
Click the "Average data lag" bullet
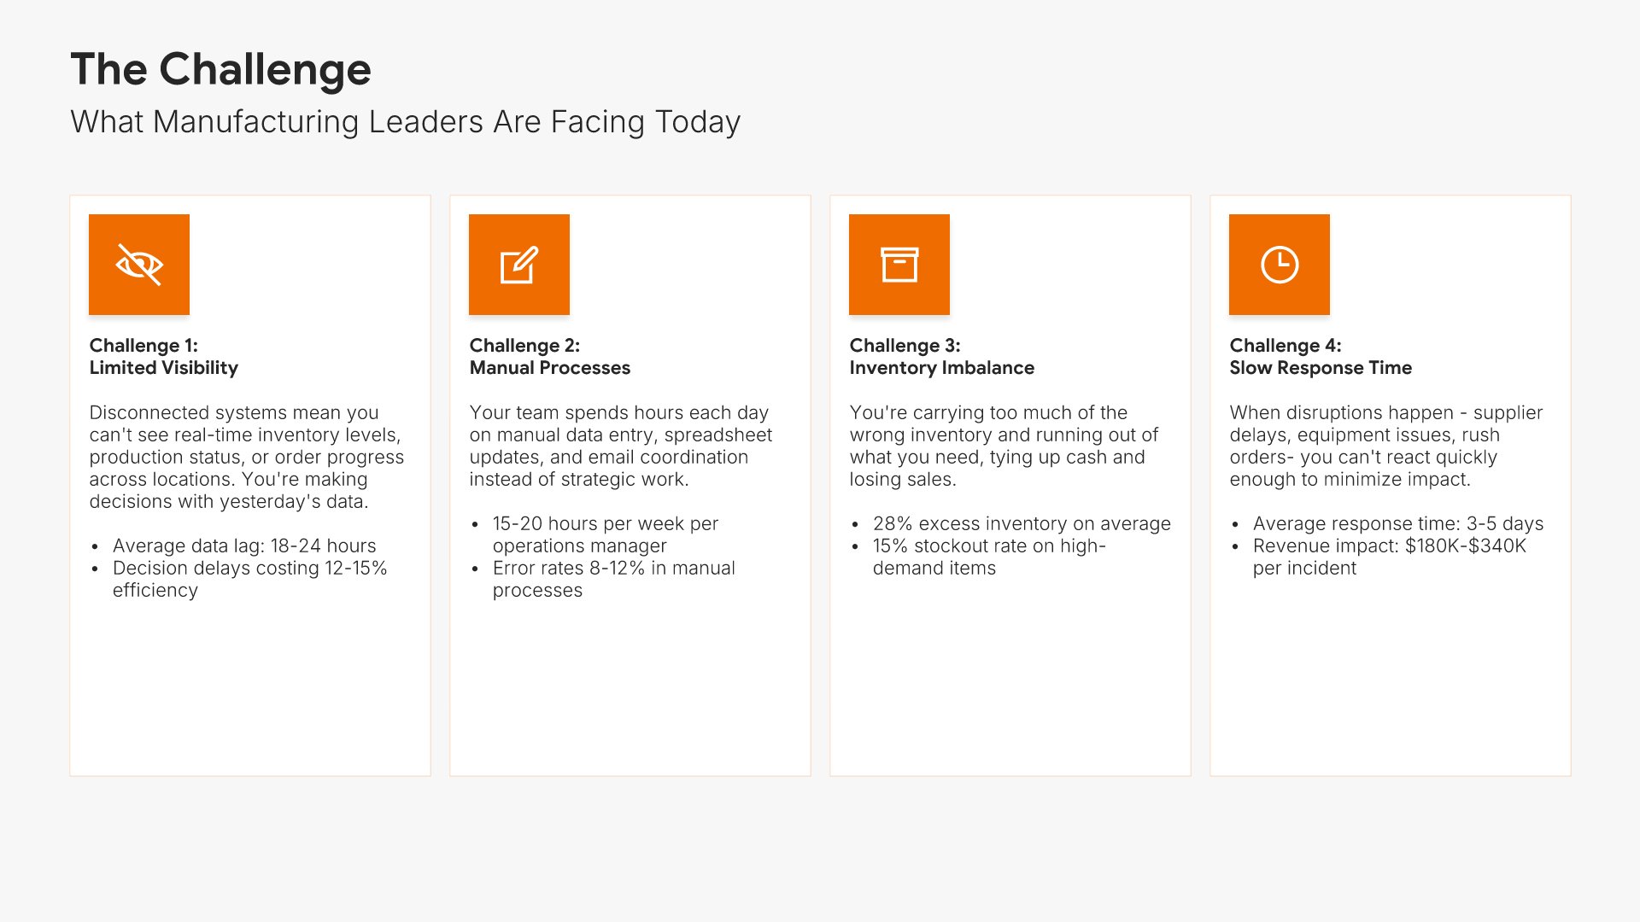244,546
